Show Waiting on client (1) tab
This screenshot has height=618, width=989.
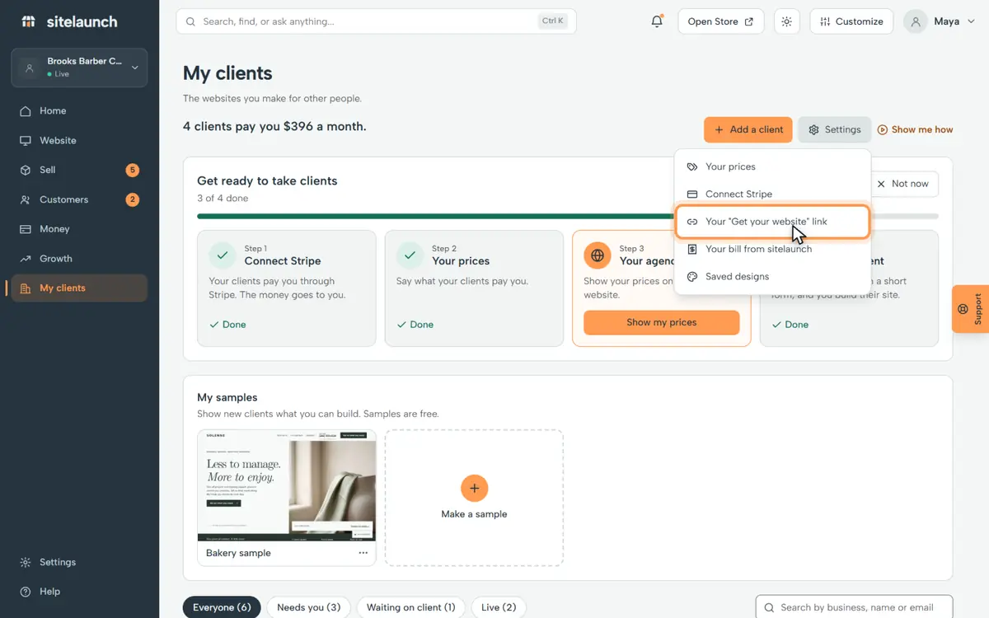tap(410, 607)
